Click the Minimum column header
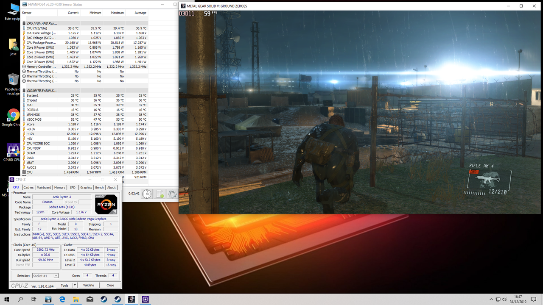Image resolution: width=543 pixels, height=305 pixels. [x=92, y=13]
